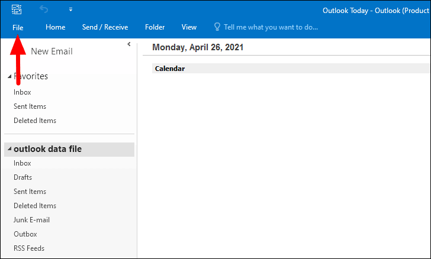Viewport: 431px width, 259px height.
Task: Open Inbox under Favorites
Action: (x=22, y=92)
